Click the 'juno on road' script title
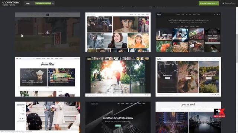Image resolution: width=238 pixels, height=133 pixels. pyautogui.click(x=188, y=105)
